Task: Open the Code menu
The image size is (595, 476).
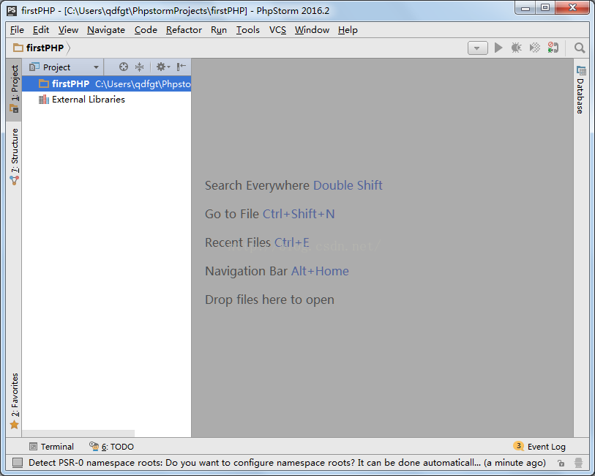Action: [146, 30]
